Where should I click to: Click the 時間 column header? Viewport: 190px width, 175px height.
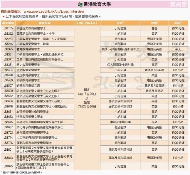point(178,23)
